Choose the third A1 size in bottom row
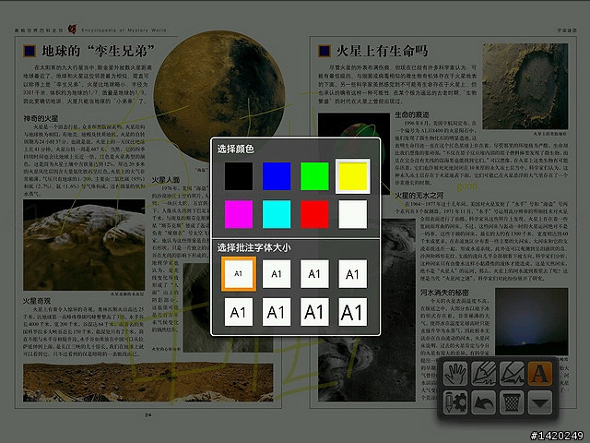The height and width of the screenshot is (443, 590). pos(314,312)
